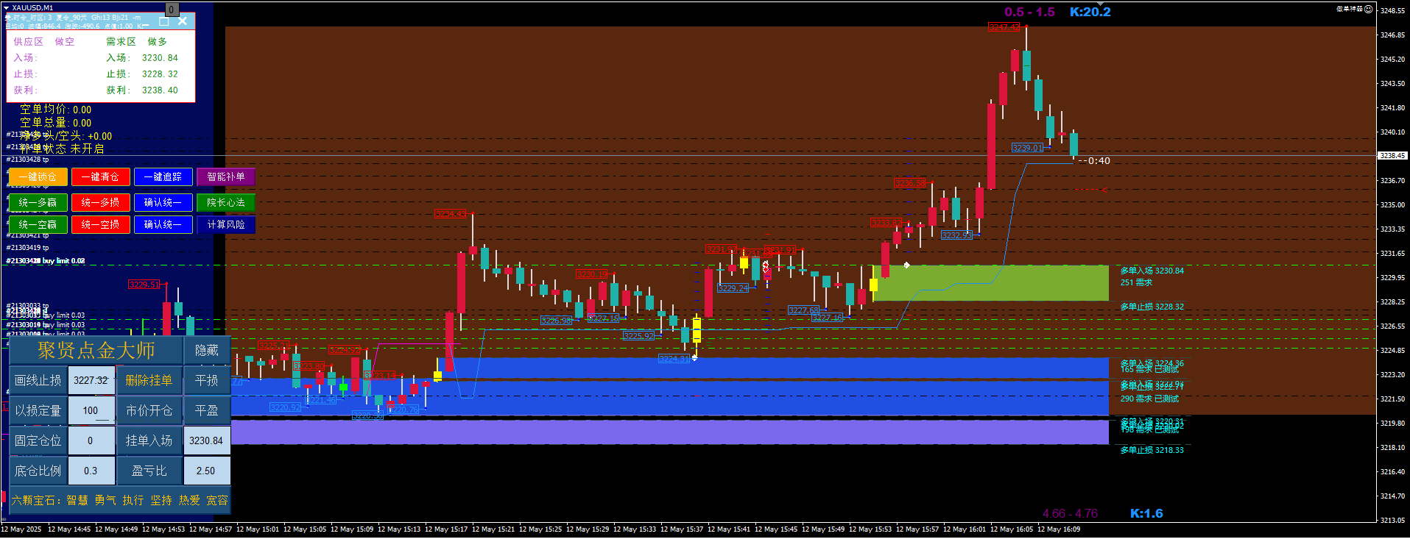The width and height of the screenshot is (1410, 539).
Task: Click the 需求区 header in info panel
Action: 121,42
